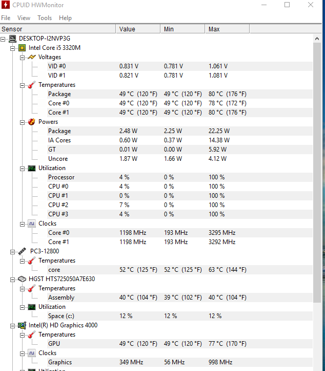Viewport: 325px width, 371px height.
Task: Select the GPU temperature row
Action: (x=180, y=344)
